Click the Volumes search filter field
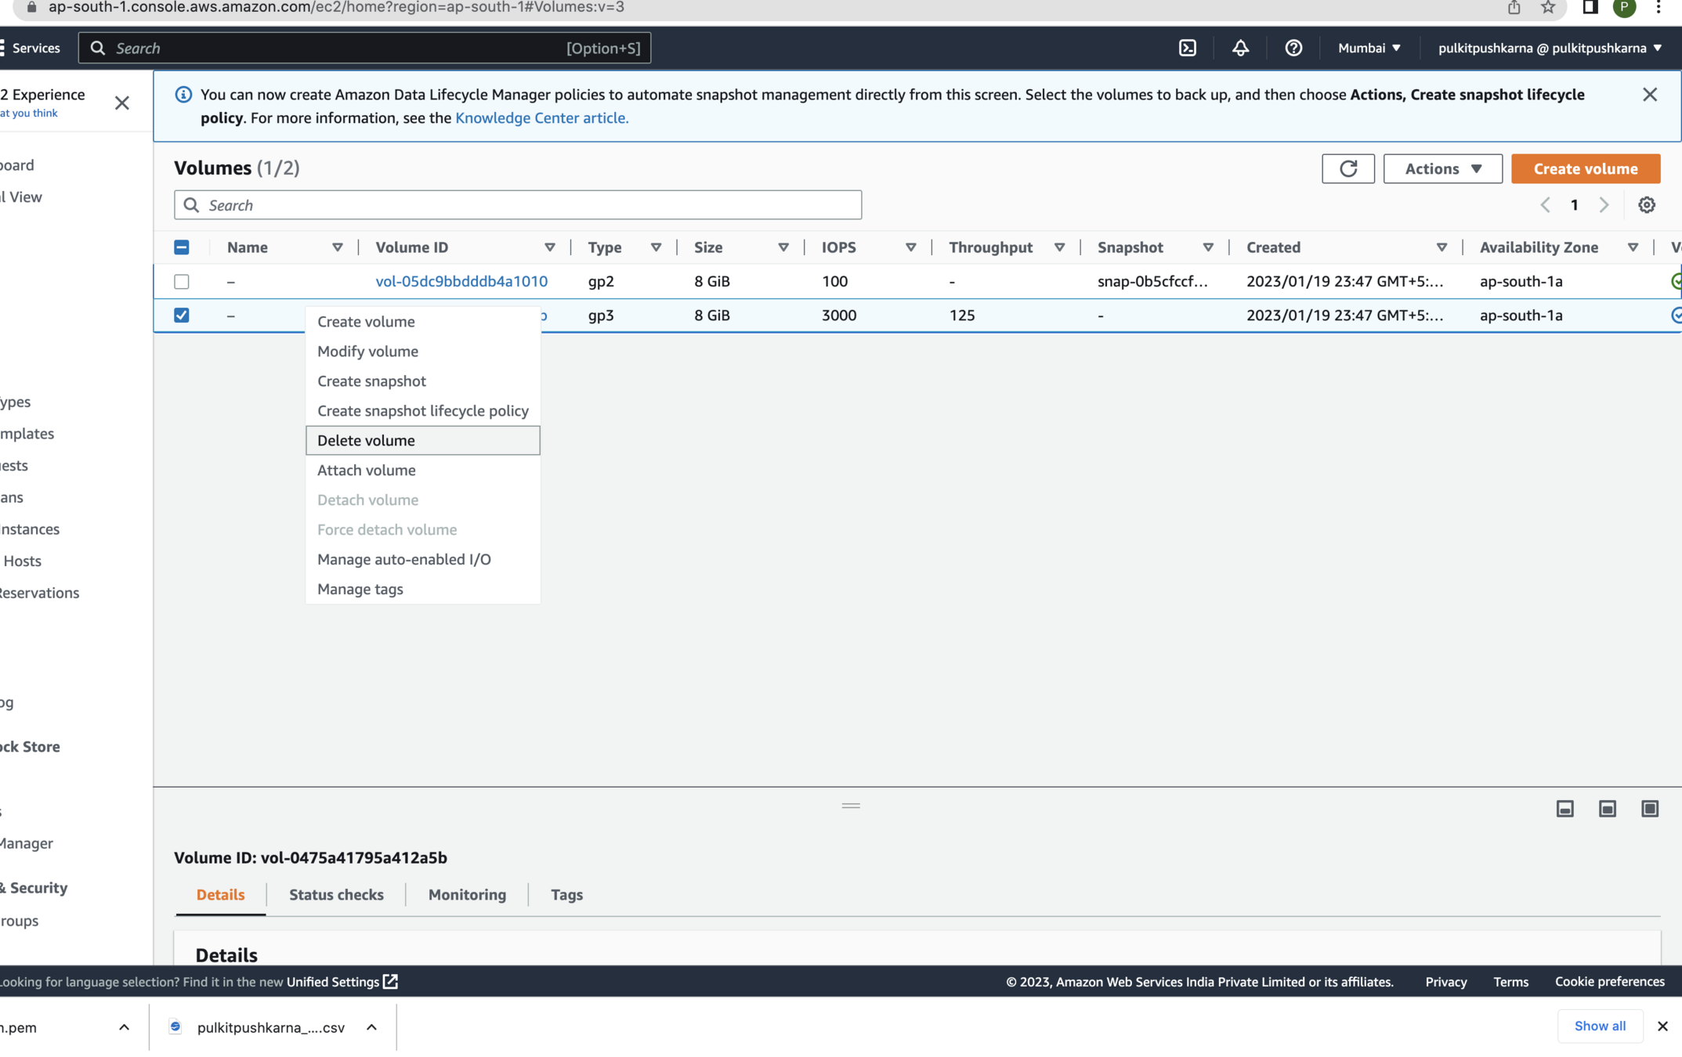The height and width of the screenshot is (1057, 1682). click(x=517, y=205)
